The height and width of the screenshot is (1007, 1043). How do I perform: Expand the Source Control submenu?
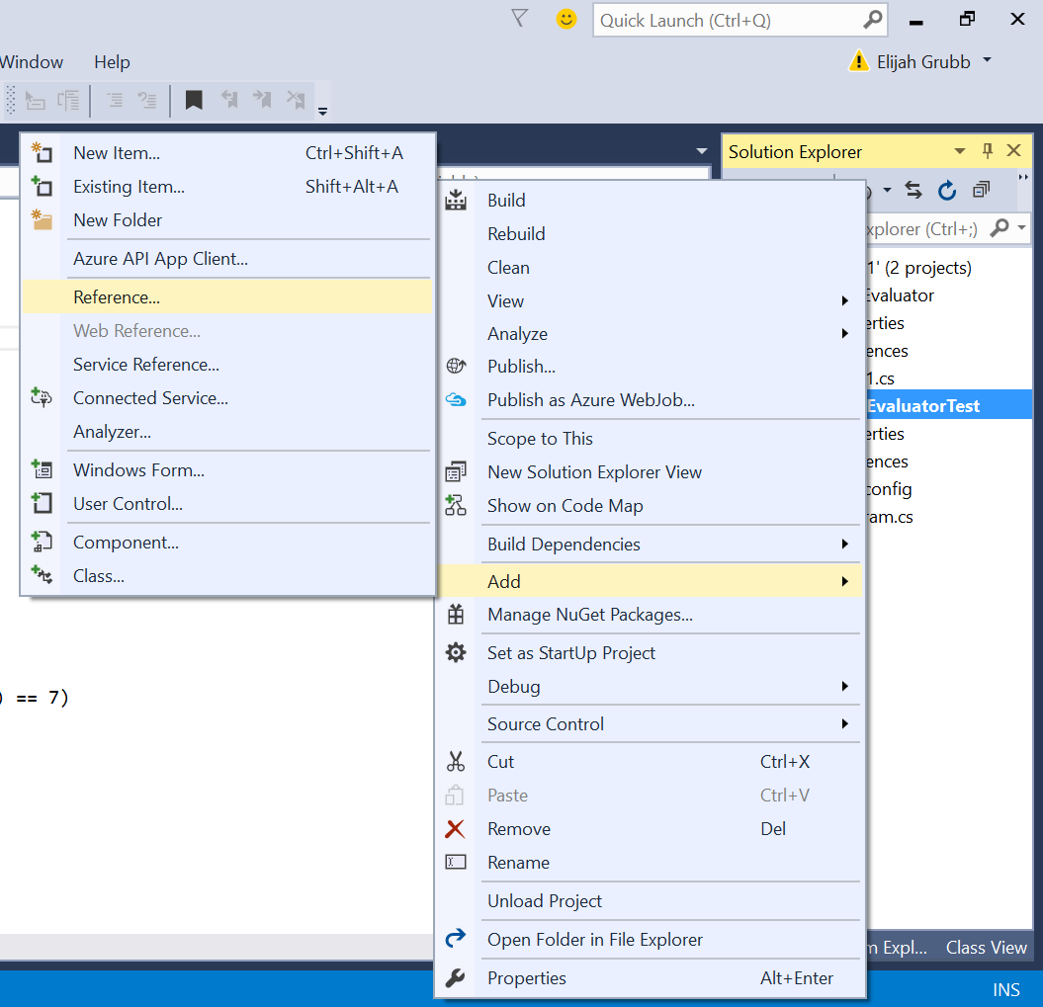tap(546, 724)
